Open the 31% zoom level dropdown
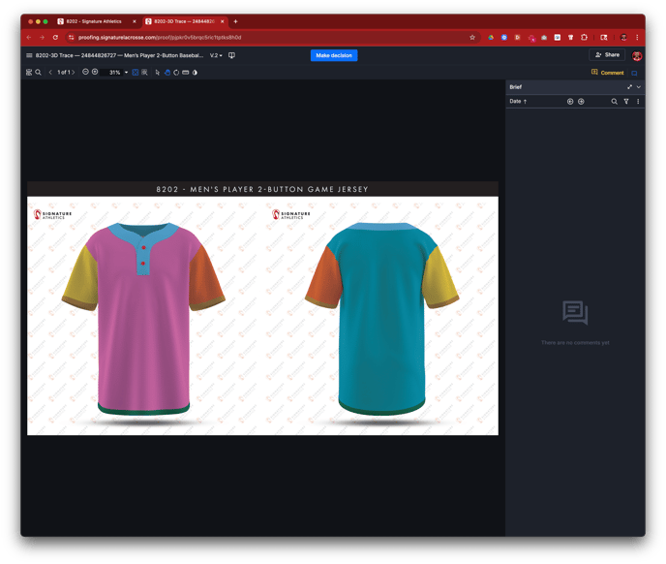 pos(118,72)
